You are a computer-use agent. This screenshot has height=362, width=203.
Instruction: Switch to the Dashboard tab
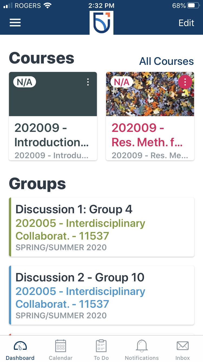20,349
